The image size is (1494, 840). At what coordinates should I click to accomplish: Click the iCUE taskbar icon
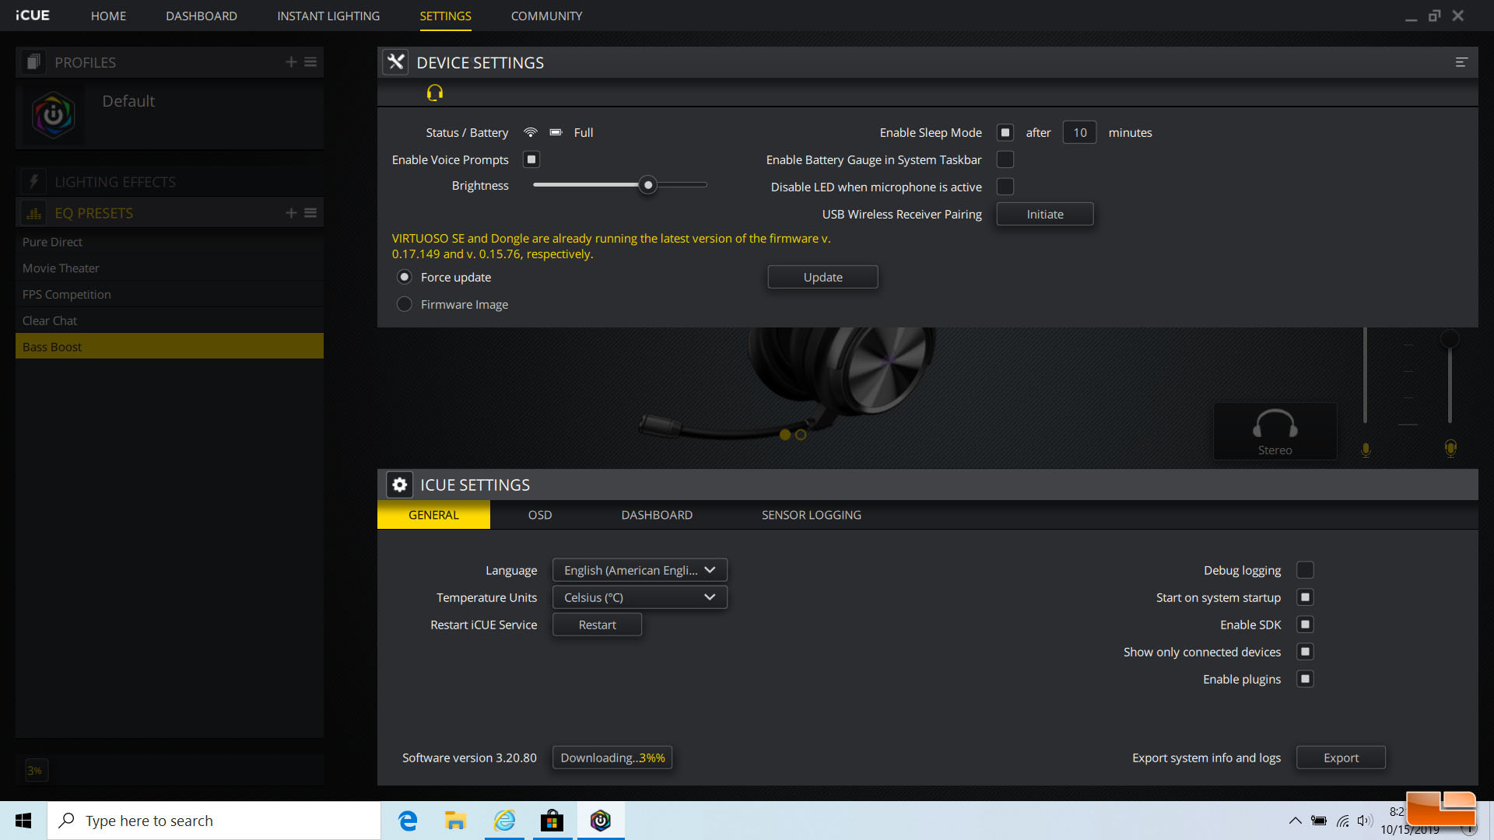pyautogui.click(x=600, y=821)
